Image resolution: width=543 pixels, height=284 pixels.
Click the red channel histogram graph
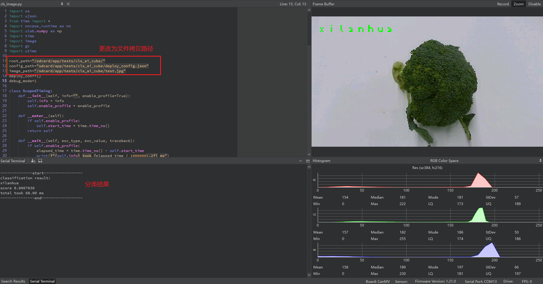430,180
